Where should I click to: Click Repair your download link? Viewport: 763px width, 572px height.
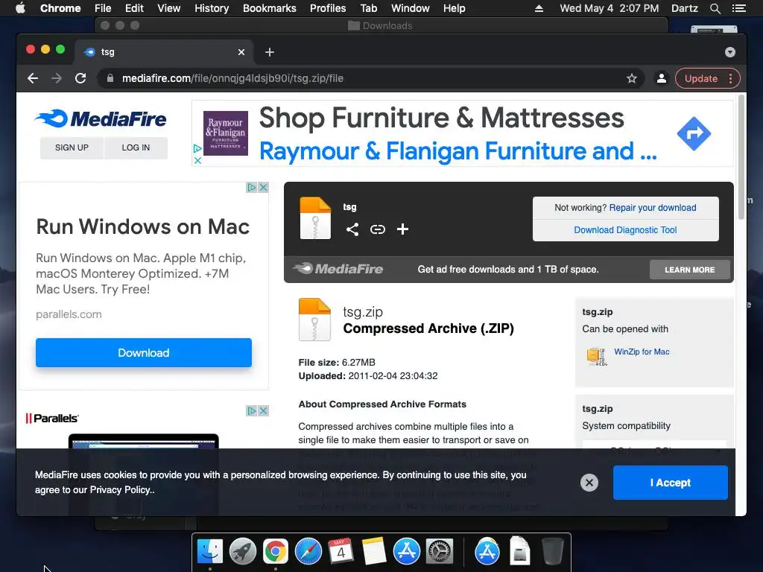[653, 208]
